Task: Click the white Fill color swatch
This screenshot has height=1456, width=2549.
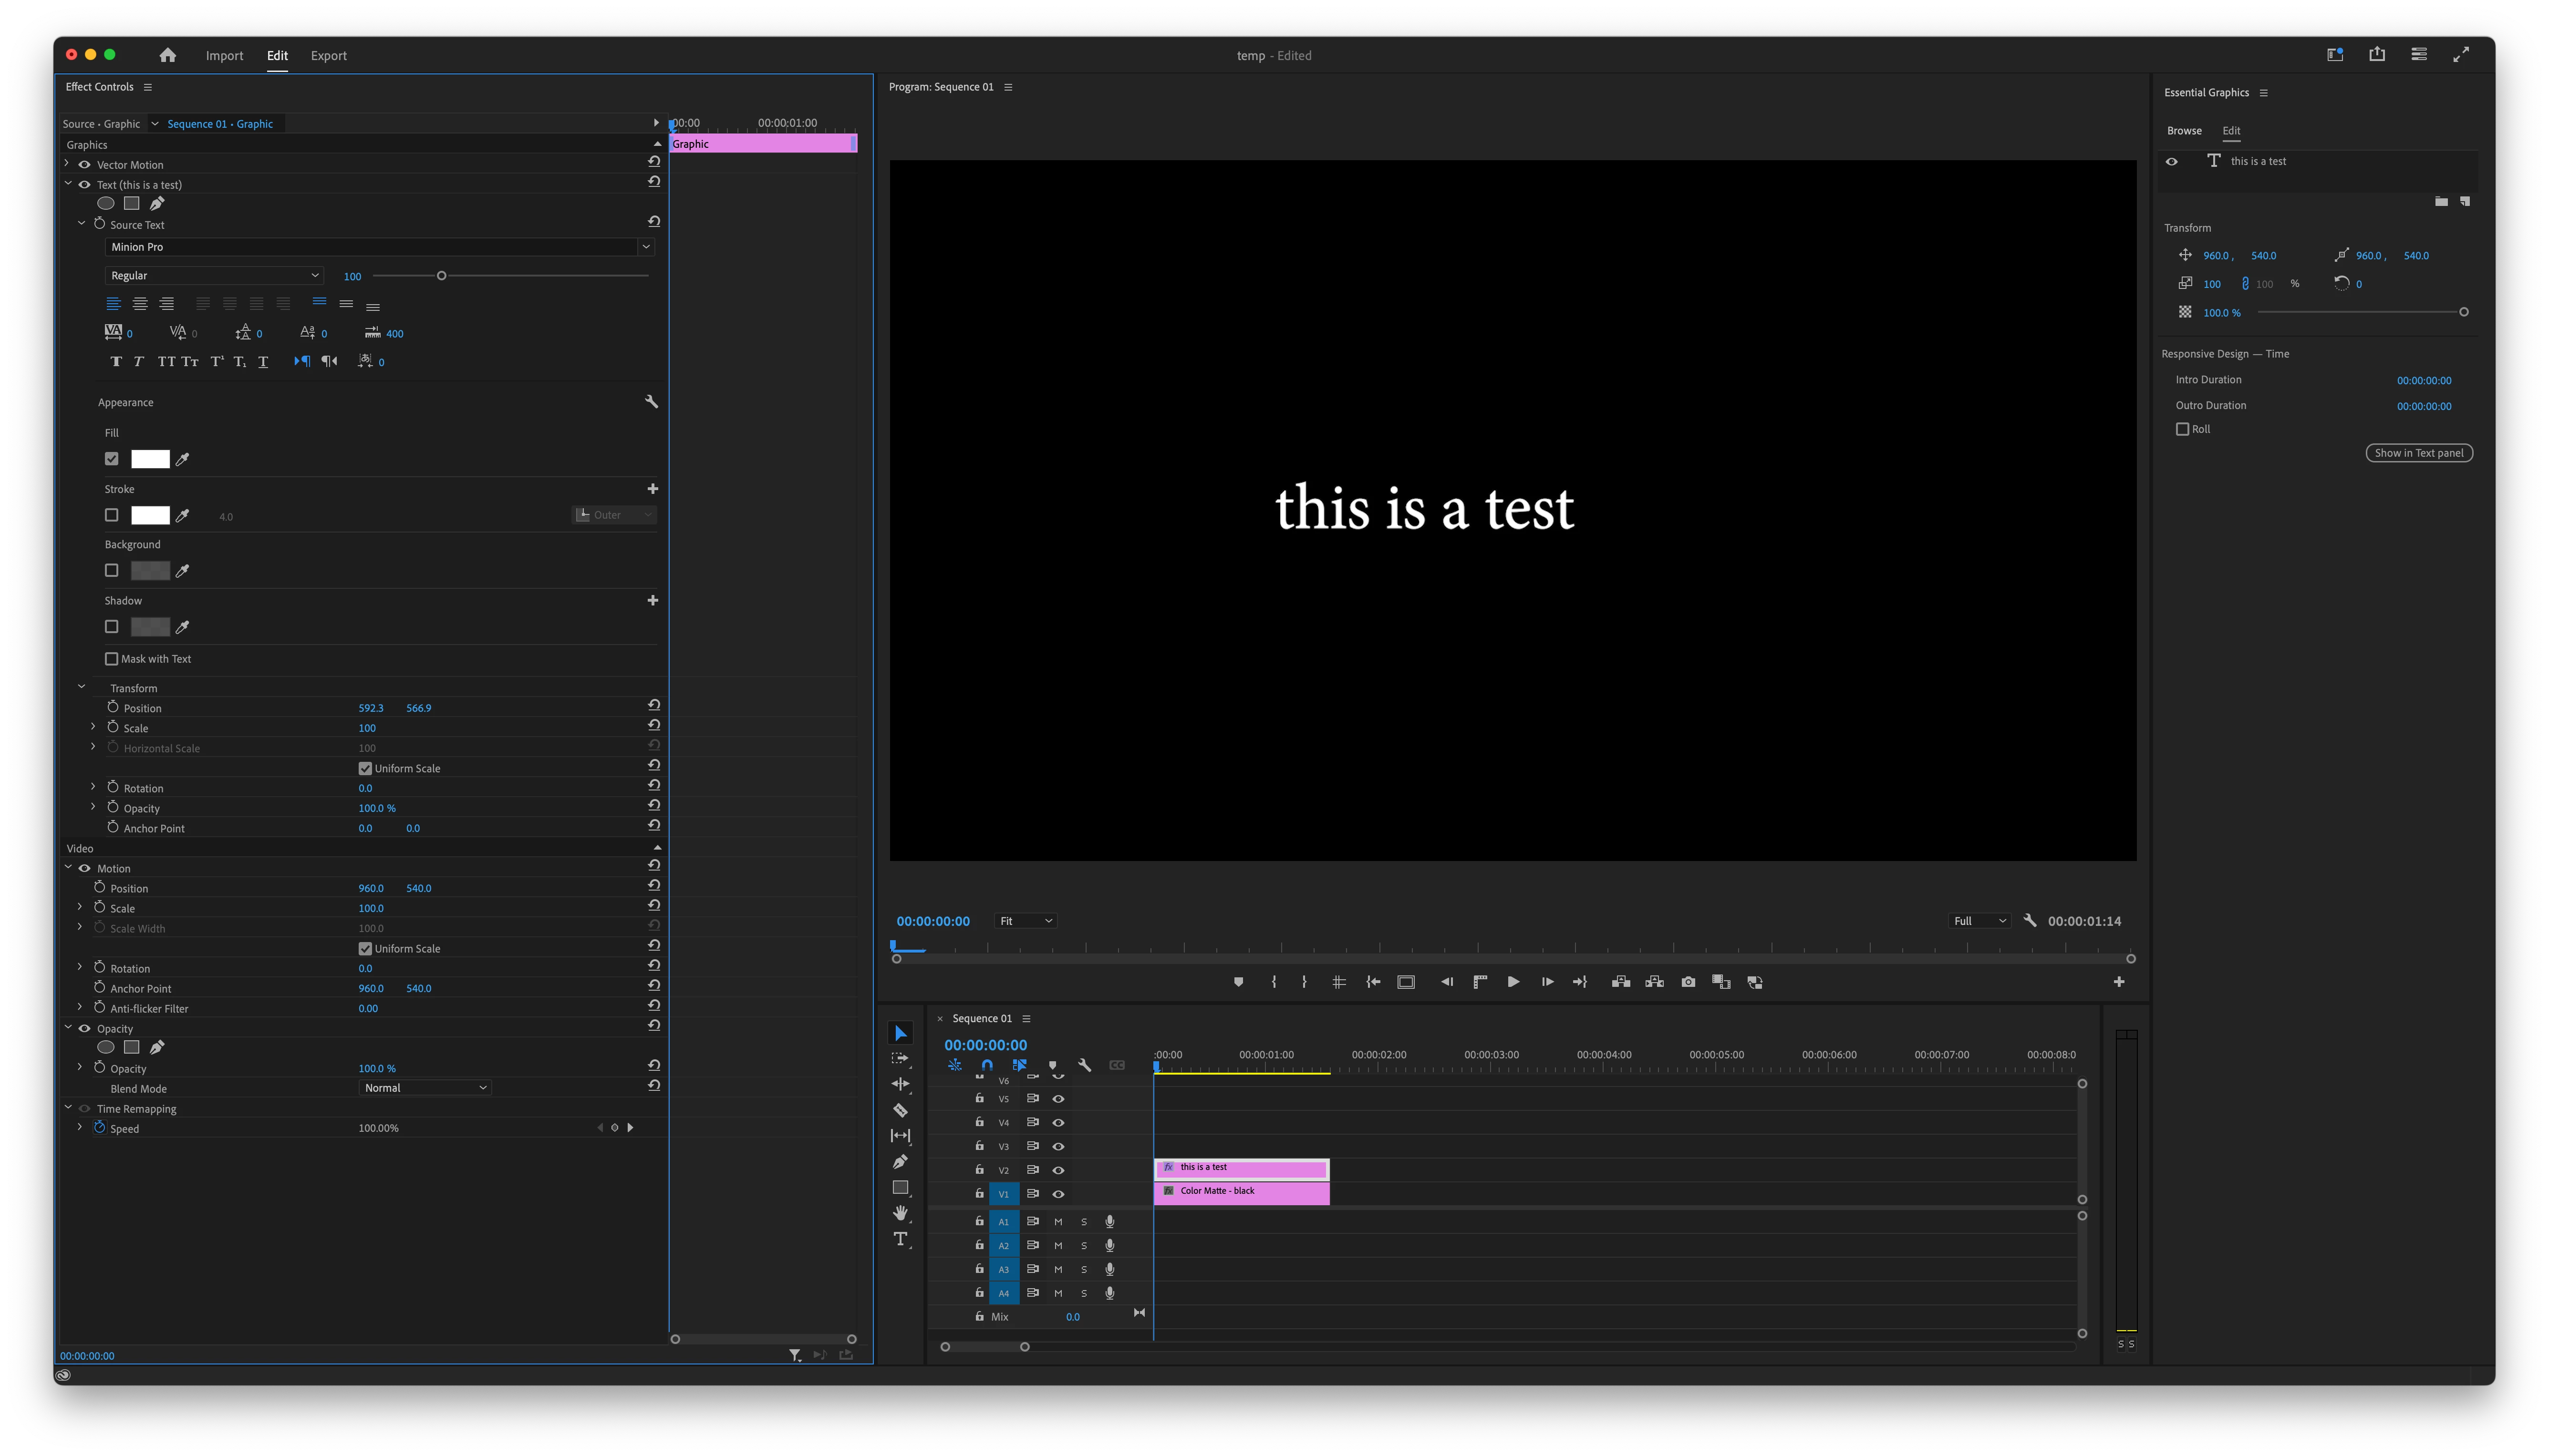Action: point(150,459)
